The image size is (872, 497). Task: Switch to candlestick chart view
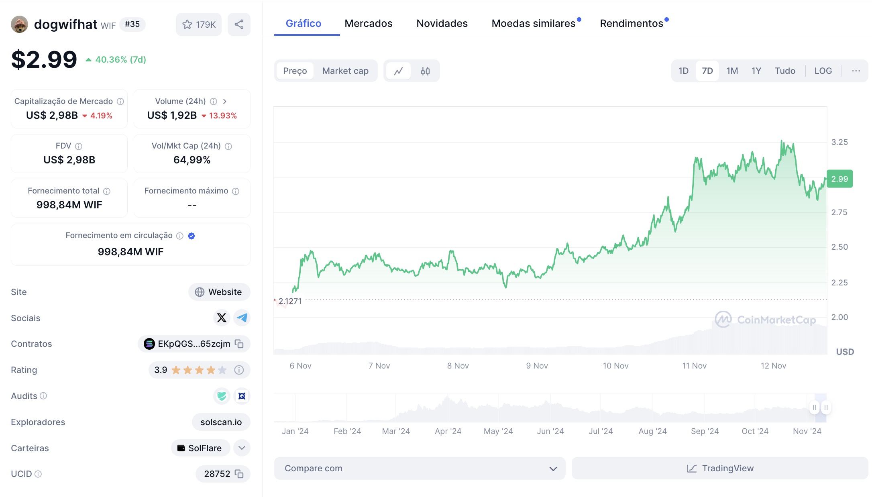point(425,71)
